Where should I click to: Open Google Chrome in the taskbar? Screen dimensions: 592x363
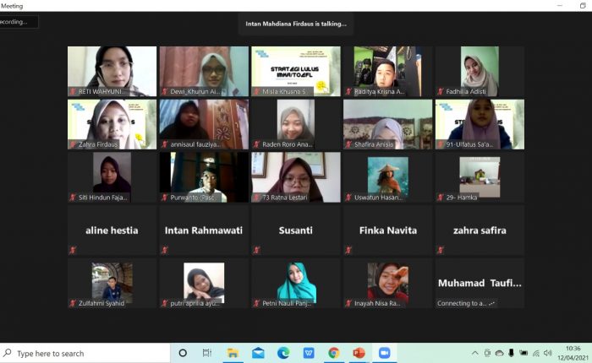(x=334, y=353)
